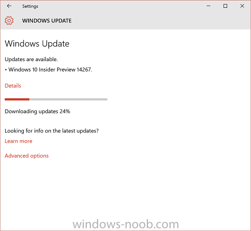Select the Windows 10 Insider Preview entry
The height and width of the screenshot is (231, 251).
click(49, 70)
